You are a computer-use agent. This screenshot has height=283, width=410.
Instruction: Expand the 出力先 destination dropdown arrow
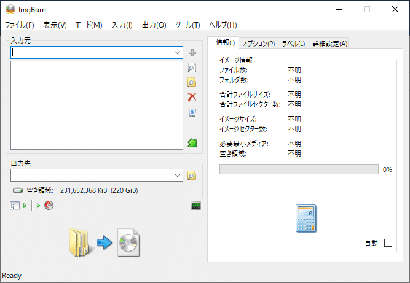[178, 176]
